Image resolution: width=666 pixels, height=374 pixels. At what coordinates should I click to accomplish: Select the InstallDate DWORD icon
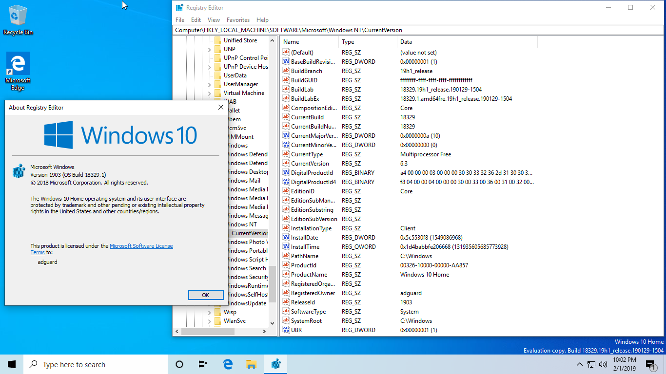(286, 238)
